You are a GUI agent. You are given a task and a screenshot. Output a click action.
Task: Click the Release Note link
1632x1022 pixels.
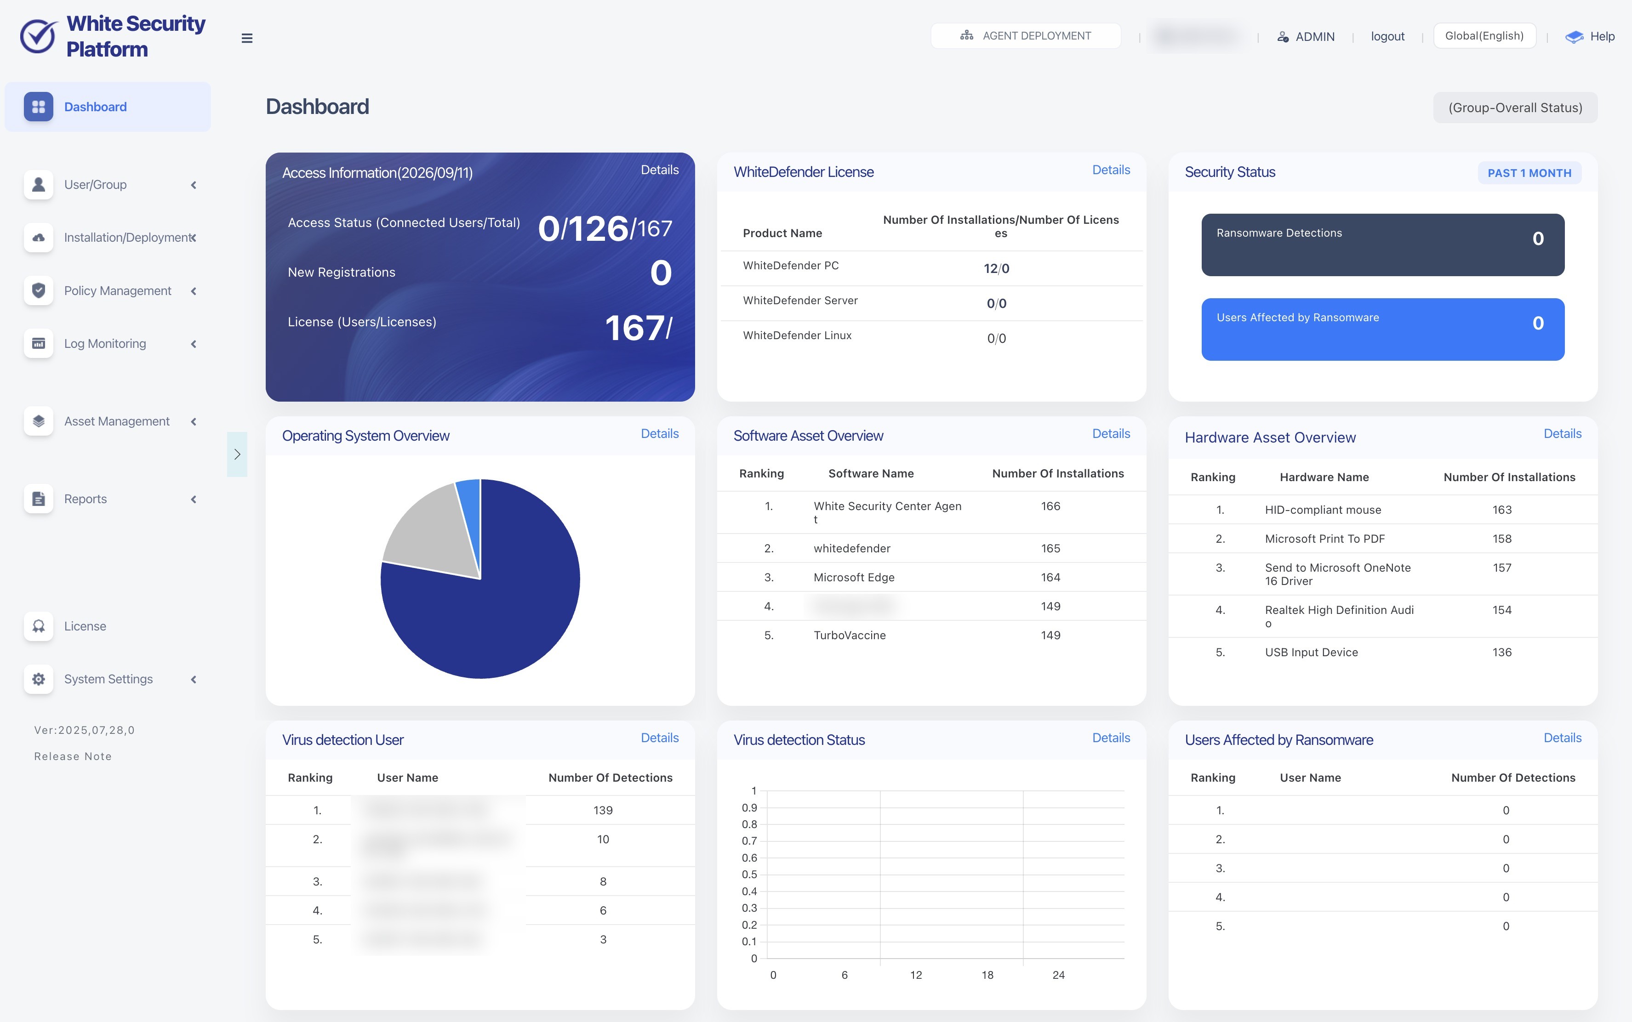pos(73,756)
